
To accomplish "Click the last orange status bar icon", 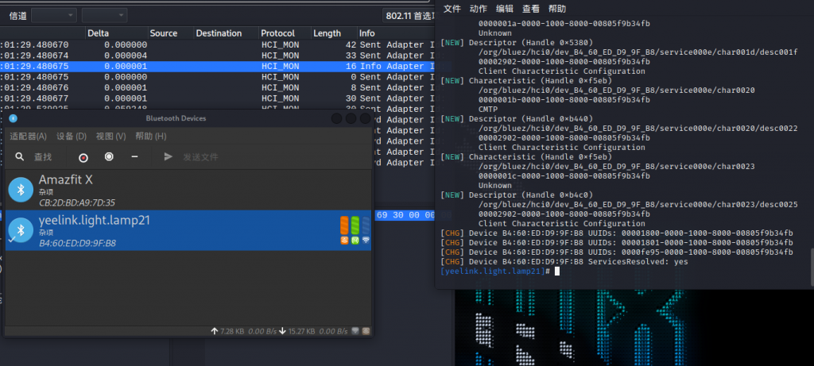I will pyautogui.click(x=366, y=331).
